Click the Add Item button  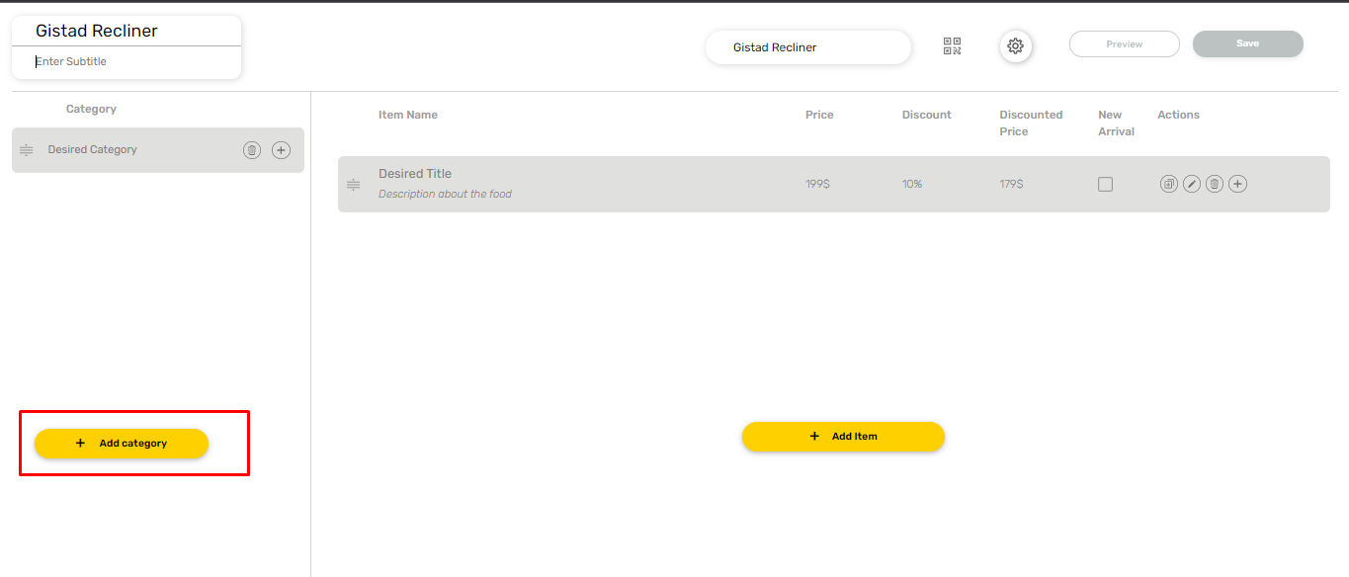[x=843, y=437]
